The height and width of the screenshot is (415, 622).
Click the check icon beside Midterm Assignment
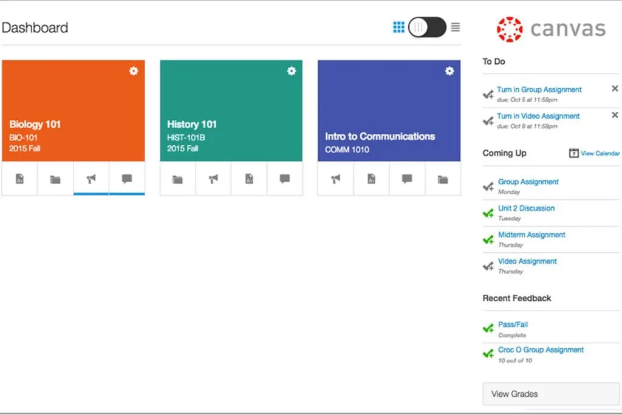click(x=488, y=239)
